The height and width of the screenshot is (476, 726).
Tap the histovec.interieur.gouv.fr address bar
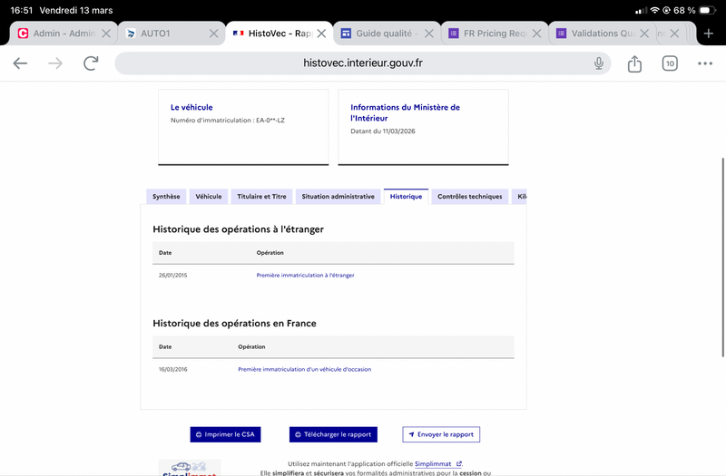tap(363, 63)
